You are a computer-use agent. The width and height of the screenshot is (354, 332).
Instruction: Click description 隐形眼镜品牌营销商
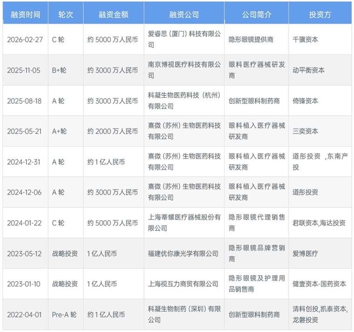click(x=257, y=253)
